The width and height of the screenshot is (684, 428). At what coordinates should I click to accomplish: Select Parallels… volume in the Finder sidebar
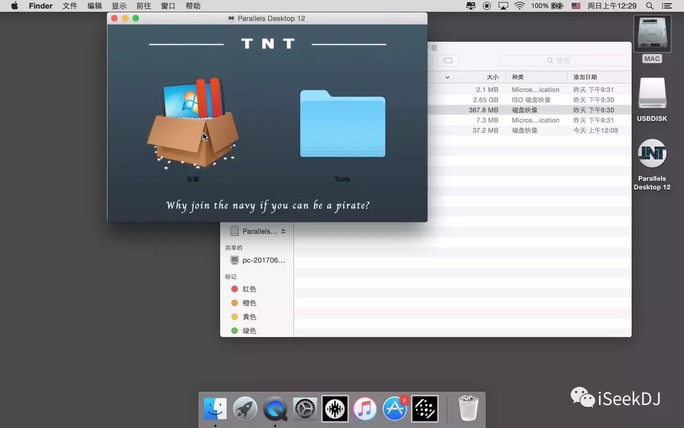click(260, 231)
